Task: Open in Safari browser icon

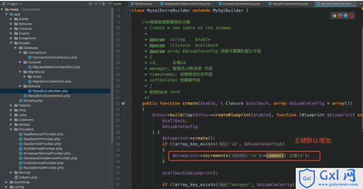Action: click(346, 15)
